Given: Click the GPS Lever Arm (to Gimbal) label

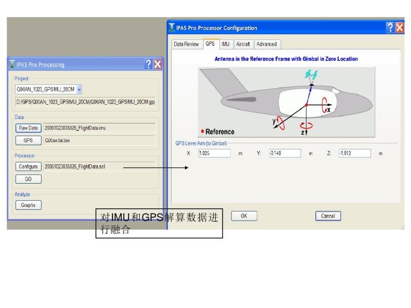Looking at the screenshot, I should (x=201, y=143).
